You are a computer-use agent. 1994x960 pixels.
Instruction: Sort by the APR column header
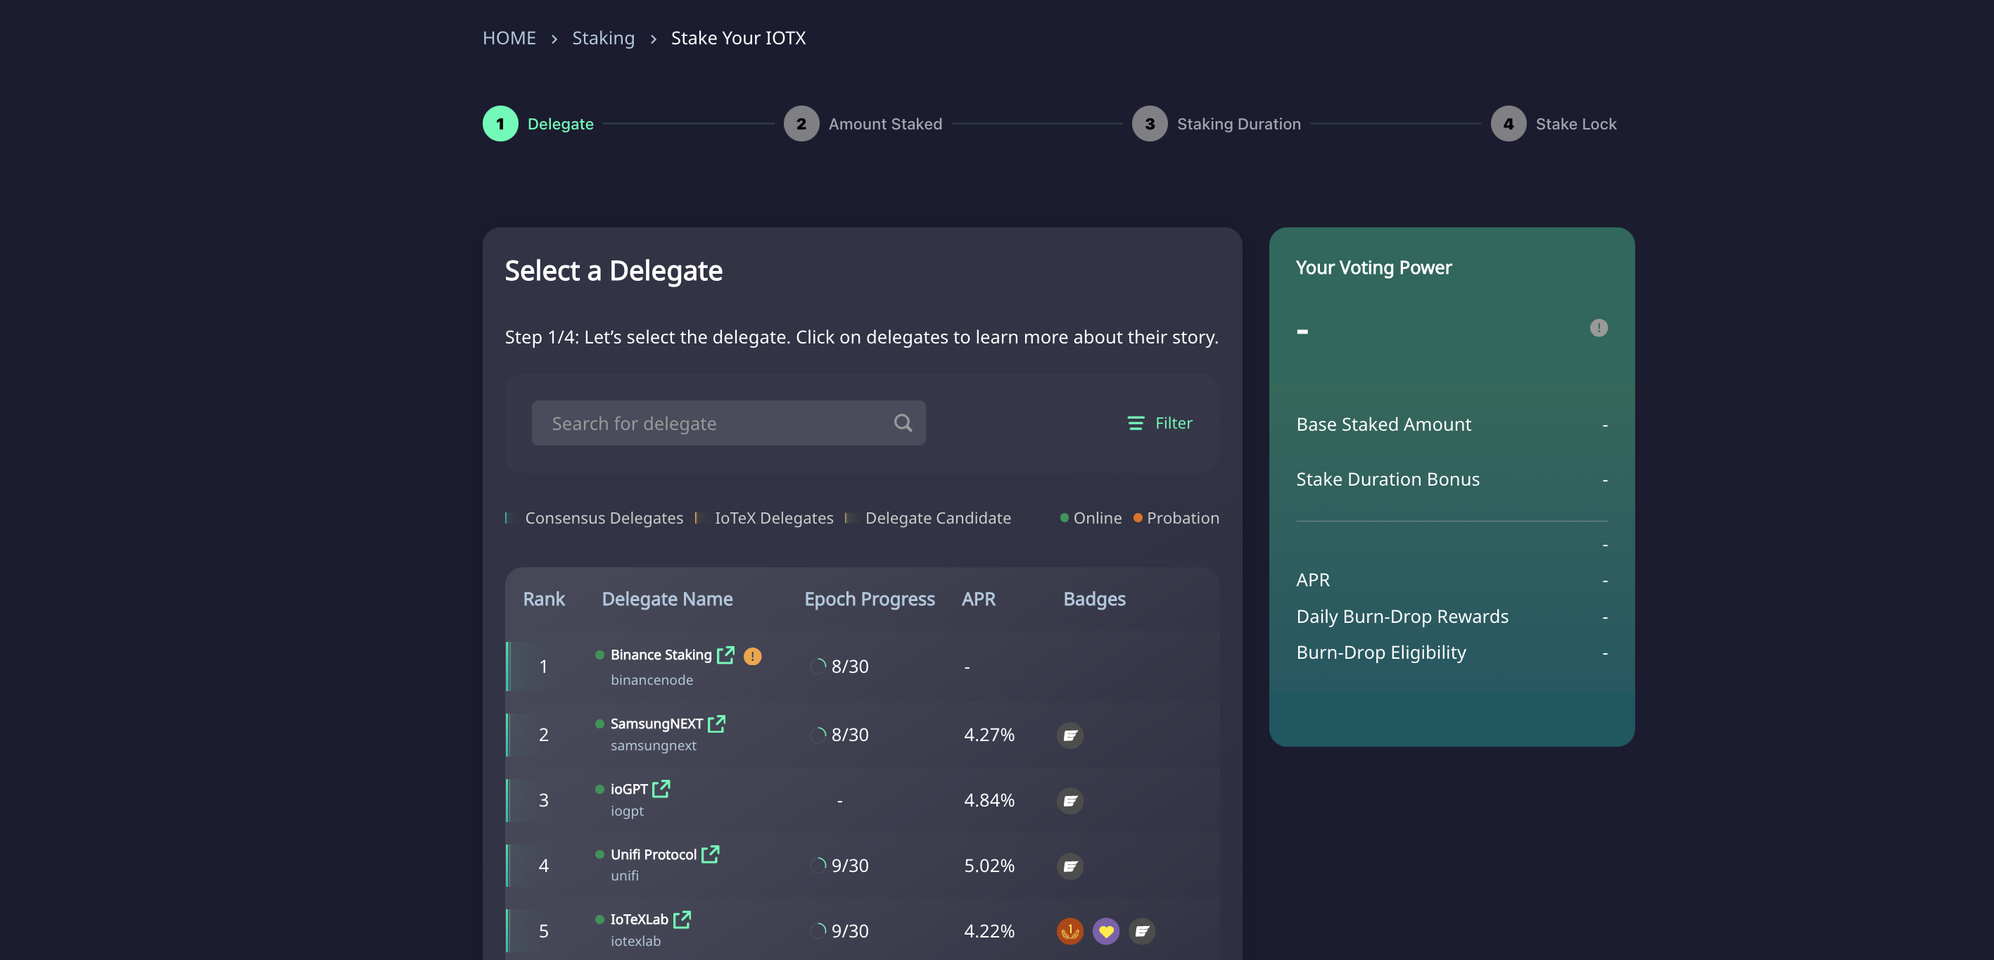(979, 598)
